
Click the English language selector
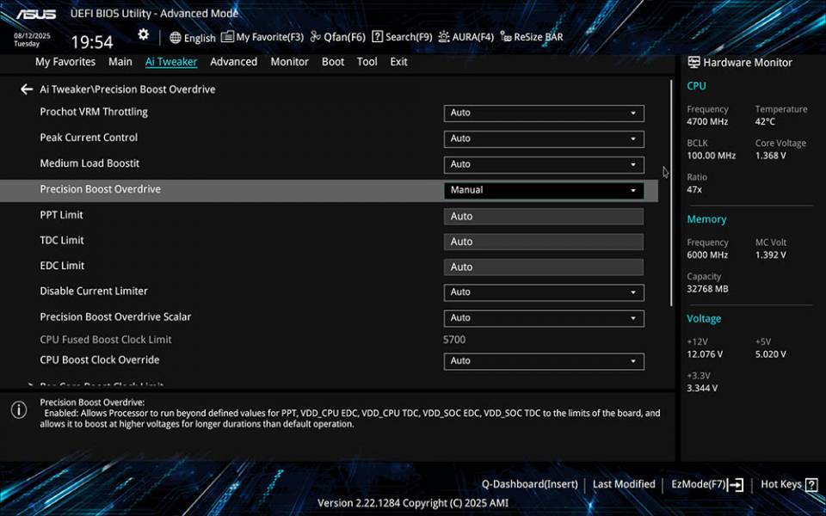[x=192, y=38]
